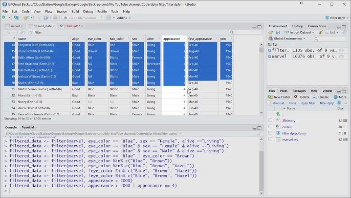
Task: Open the 'filter dplyr.Rproj' file link
Action: (294, 133)
